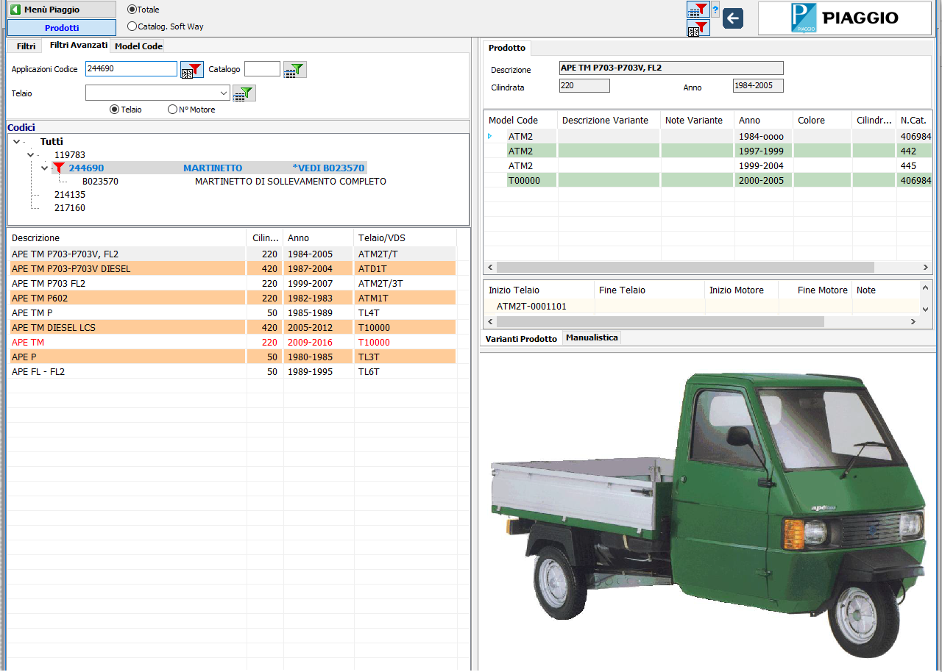Click the Menù Piaggio button

pos(62,10)
